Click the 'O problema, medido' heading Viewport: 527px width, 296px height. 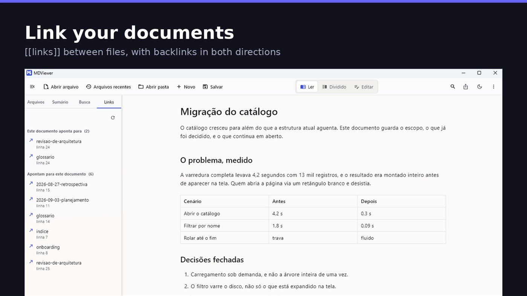(216, 160)
